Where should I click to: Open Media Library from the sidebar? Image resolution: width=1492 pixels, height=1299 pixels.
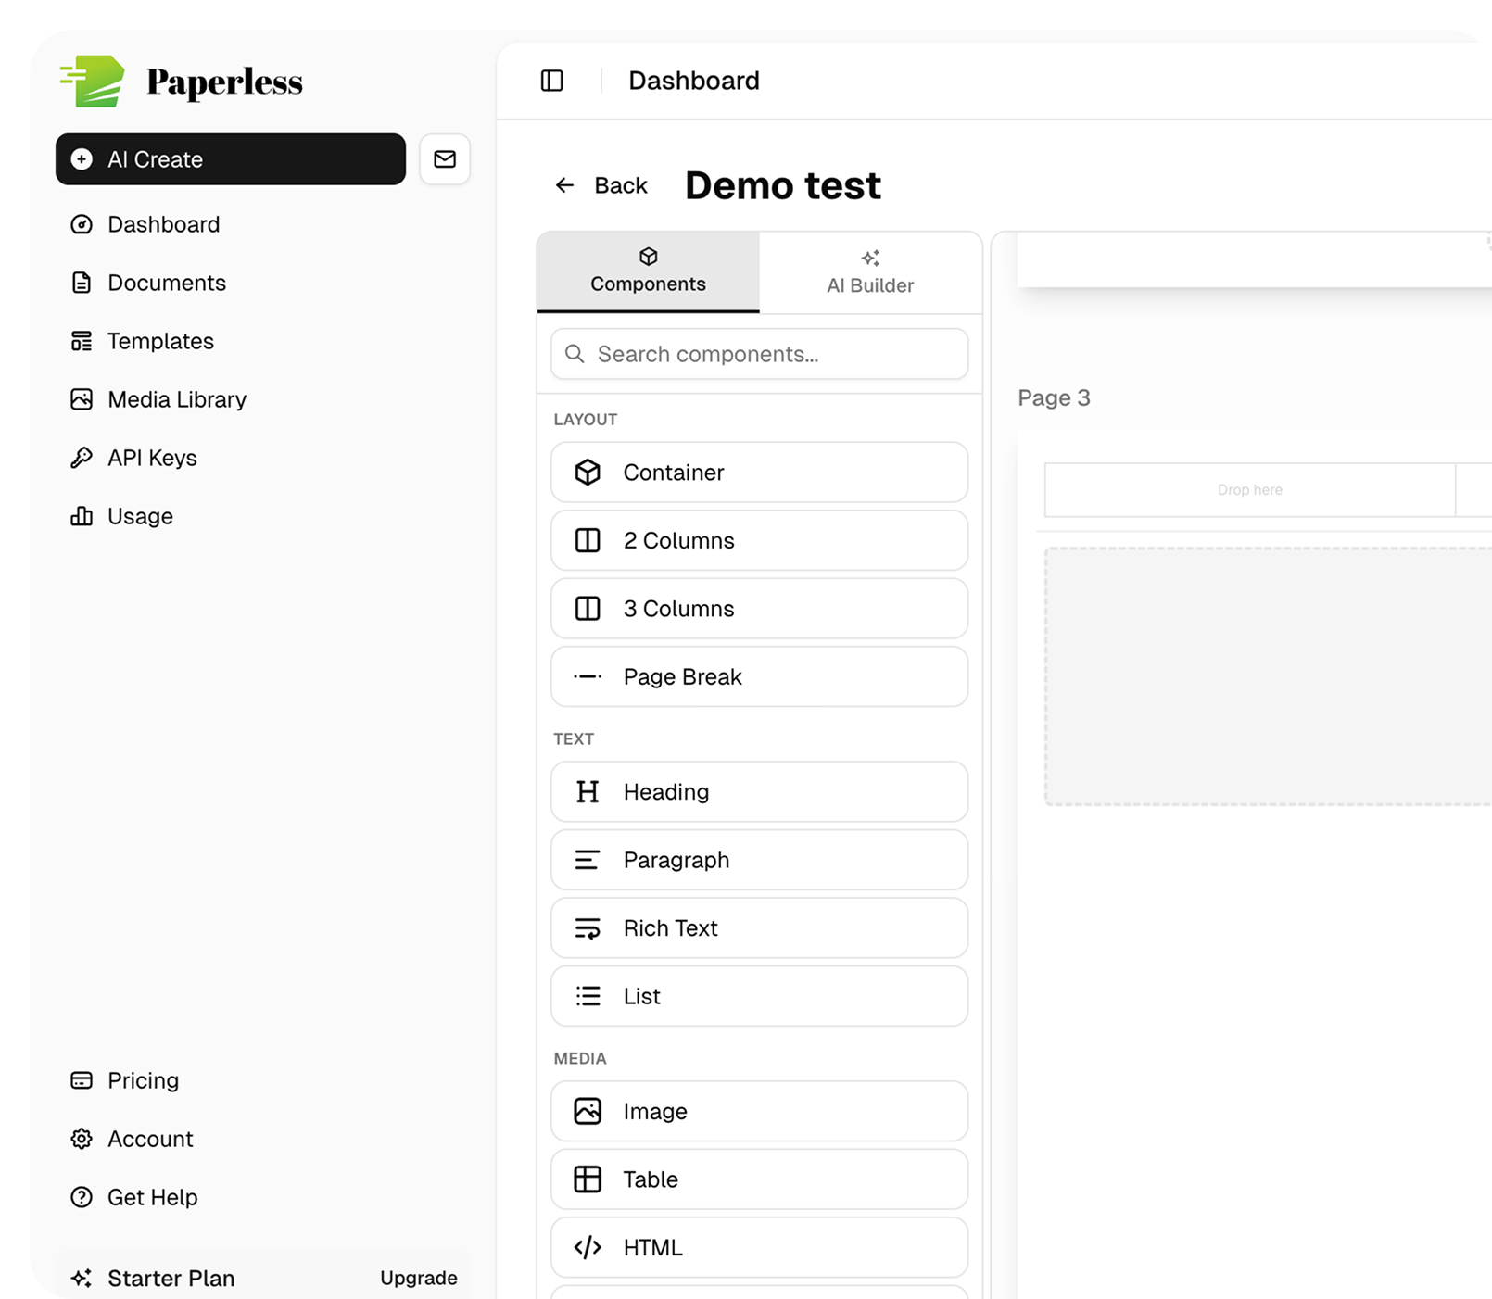176,398
